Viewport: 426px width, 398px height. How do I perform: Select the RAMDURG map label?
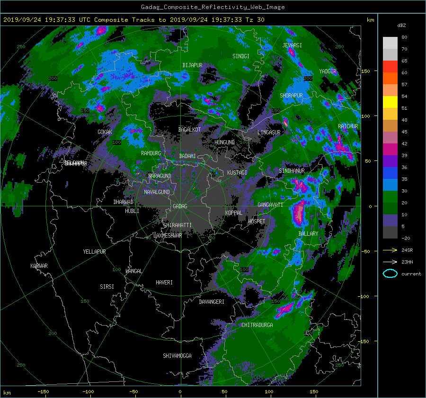151,153
